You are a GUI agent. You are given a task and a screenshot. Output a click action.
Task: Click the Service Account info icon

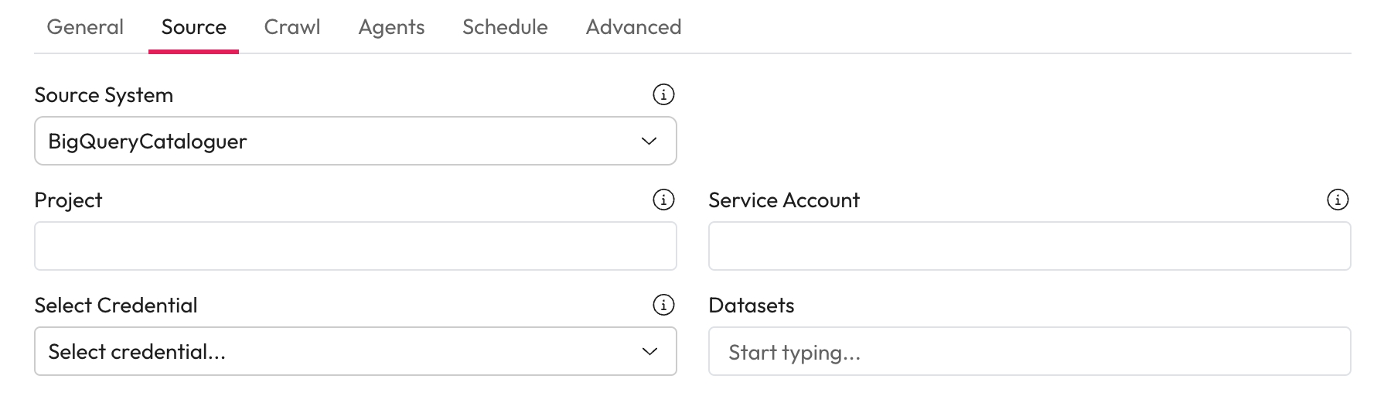1338,200
